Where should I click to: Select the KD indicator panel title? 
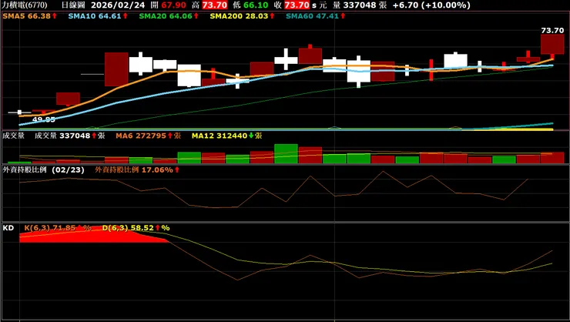pos(8,228)
